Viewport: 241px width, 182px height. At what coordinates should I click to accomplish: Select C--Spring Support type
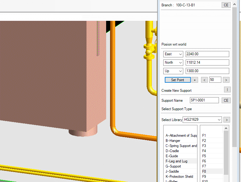[x=181, y=146]
